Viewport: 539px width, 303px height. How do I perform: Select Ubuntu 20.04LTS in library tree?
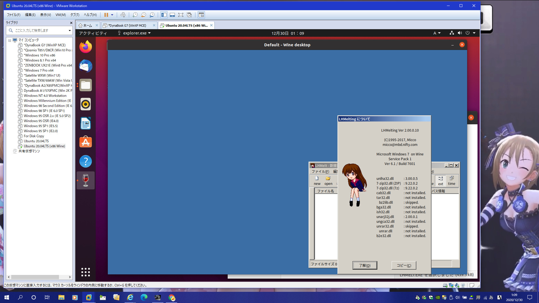pyautogui.click(x=36, y=141)
